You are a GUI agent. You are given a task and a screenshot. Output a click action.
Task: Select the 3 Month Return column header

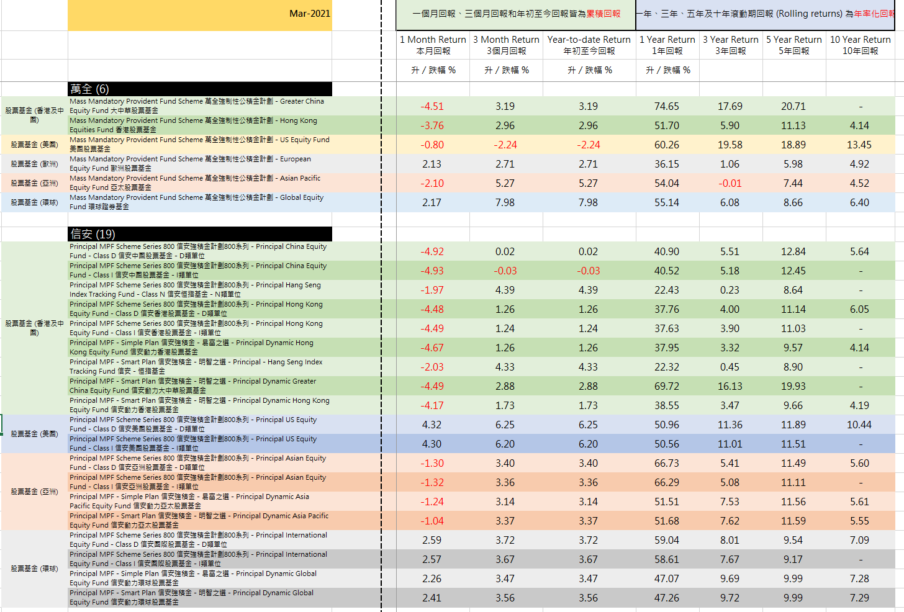[x=506, y=45]
